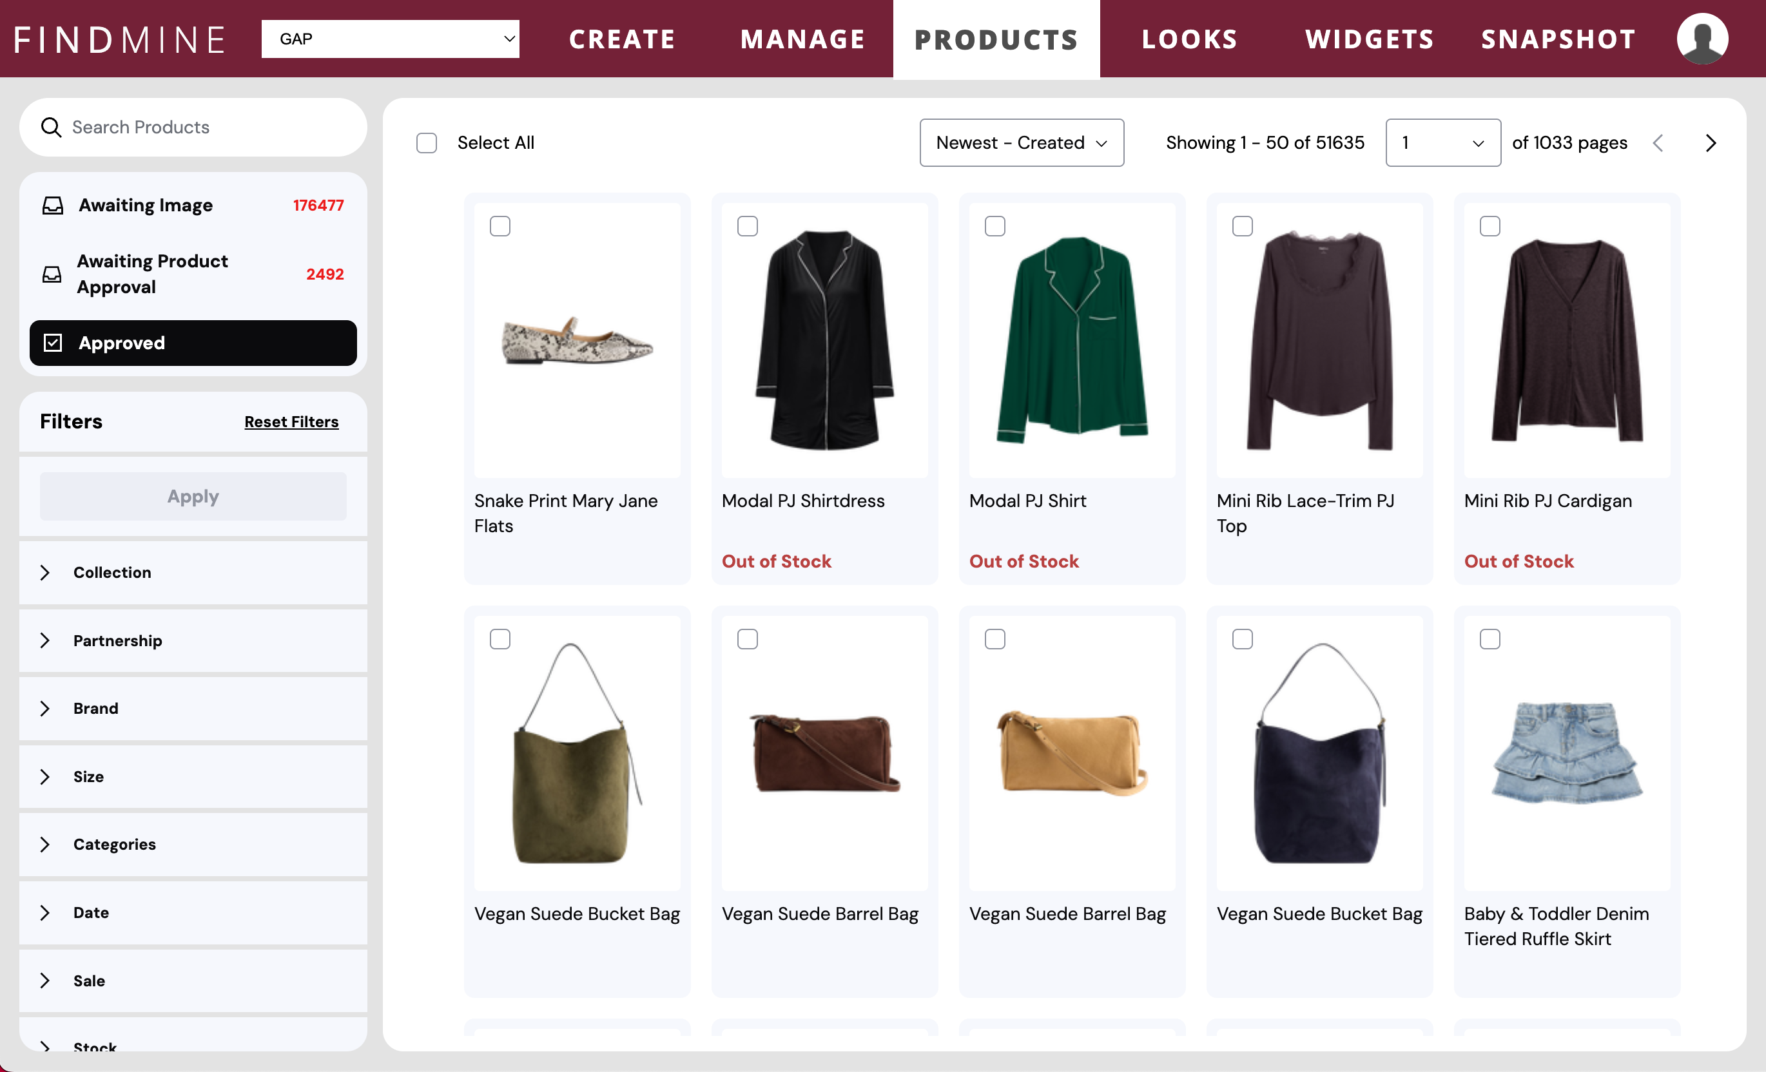The height and width of the screenshot is (1072, 1766).
Task: Click the 'Modal PJ Shirtdress' product name
Action: tap(802, 501)
